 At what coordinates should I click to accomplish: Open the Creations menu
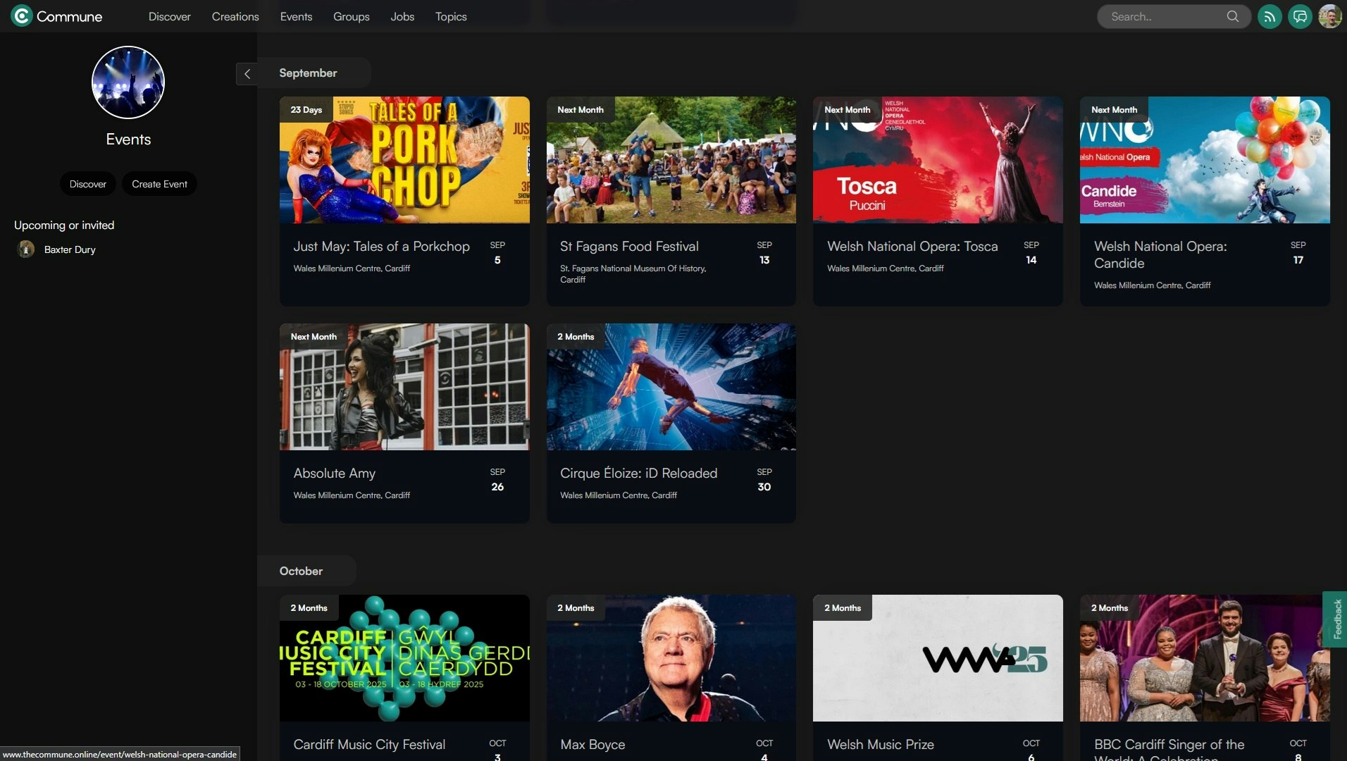(235, 16)
